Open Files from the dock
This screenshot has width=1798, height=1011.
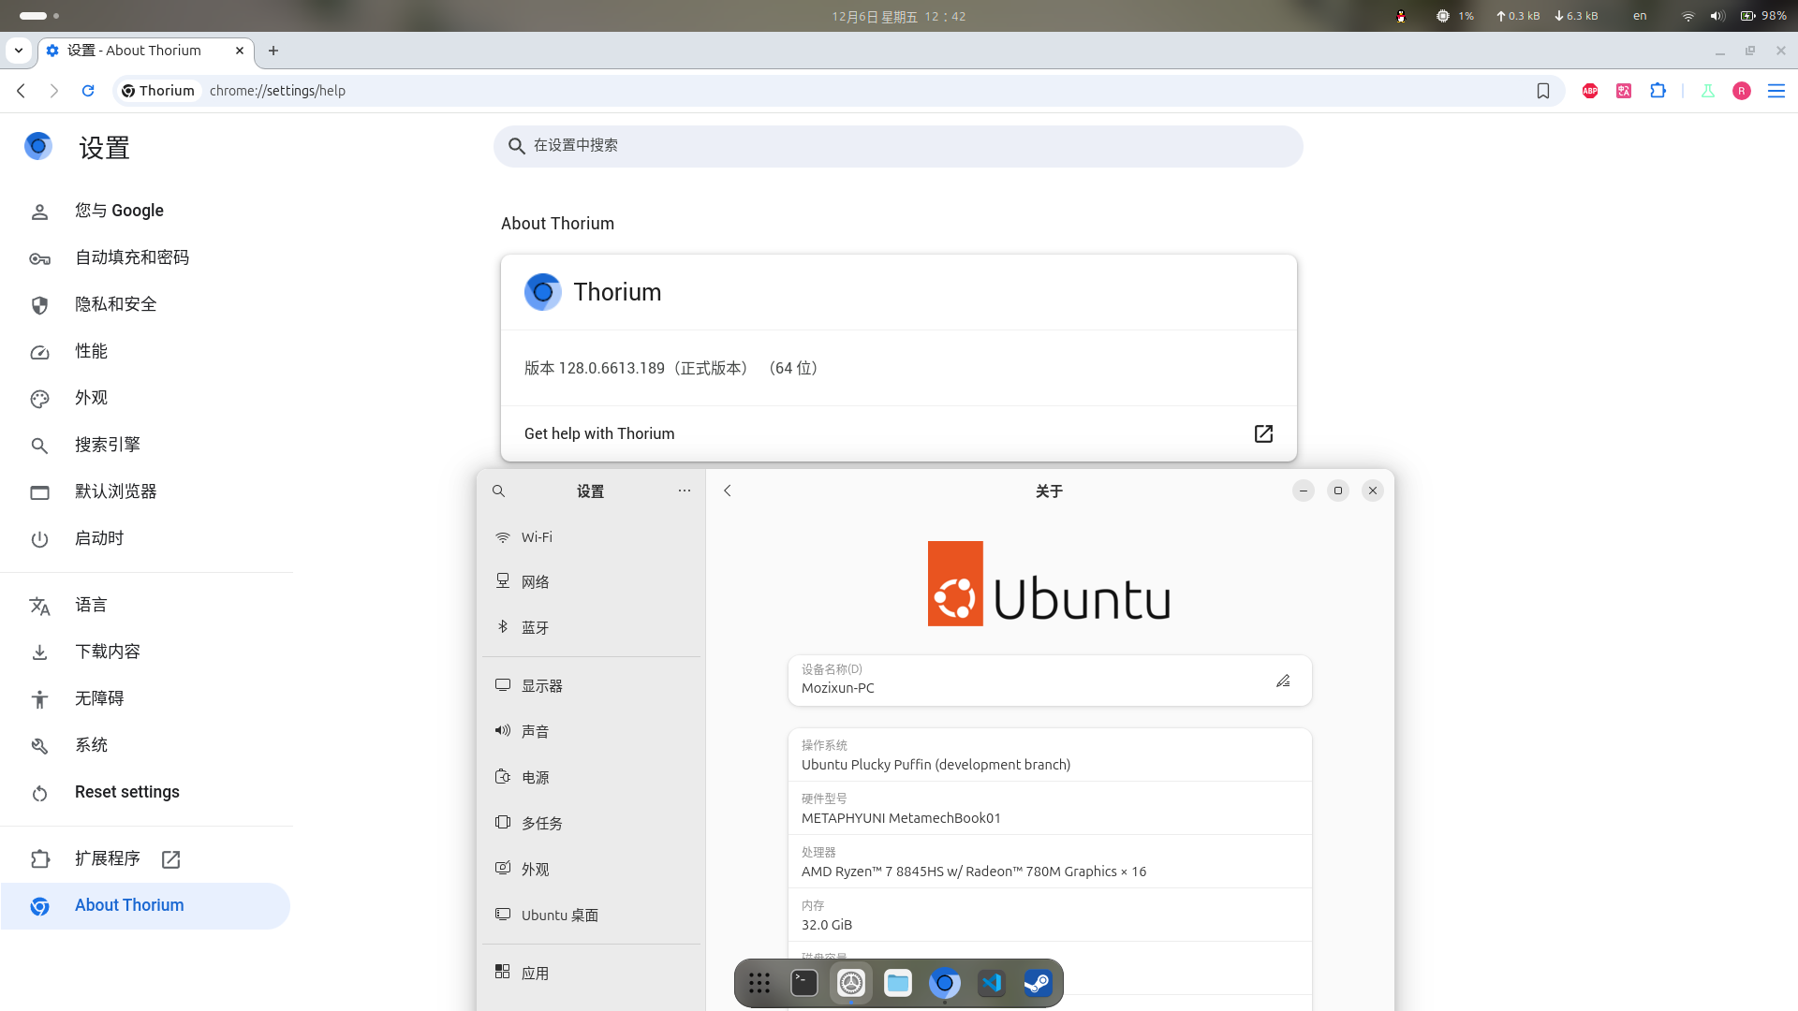click(898, 983)
